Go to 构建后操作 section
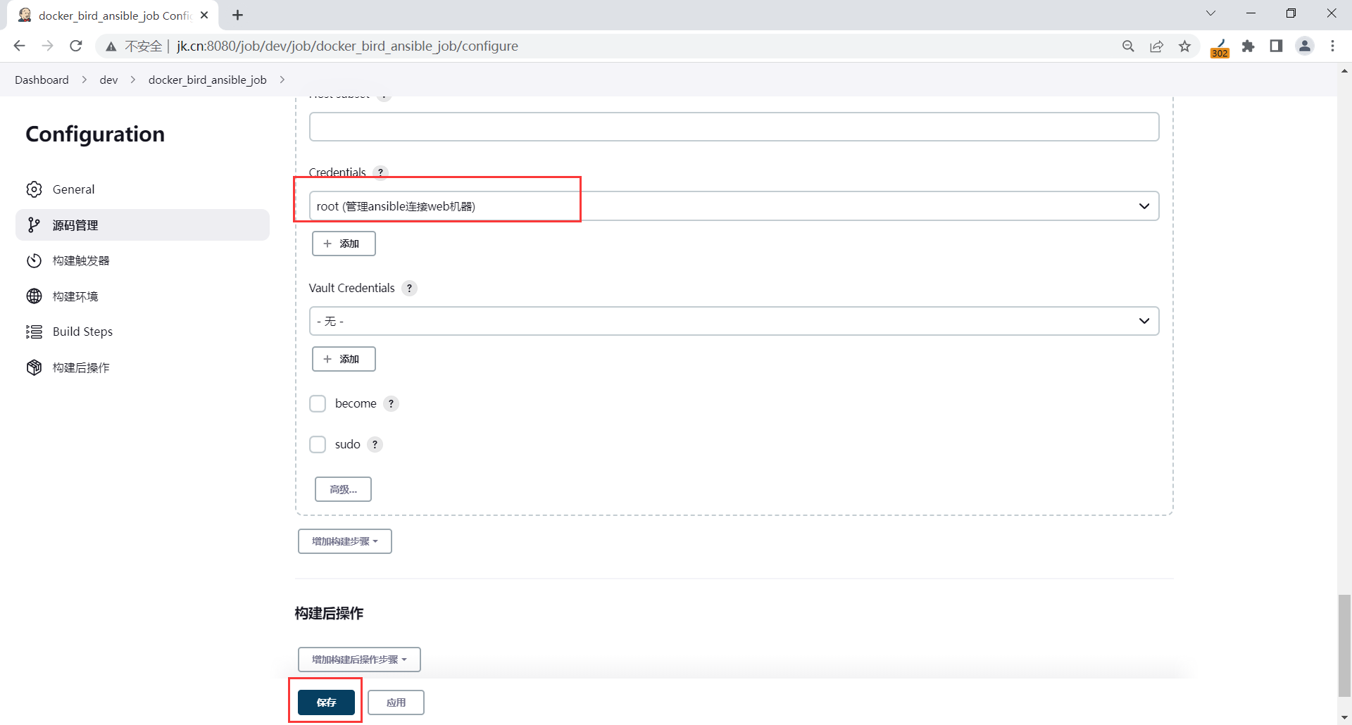The width and height of the screenshot is (1352, 725). coord(142,367)
